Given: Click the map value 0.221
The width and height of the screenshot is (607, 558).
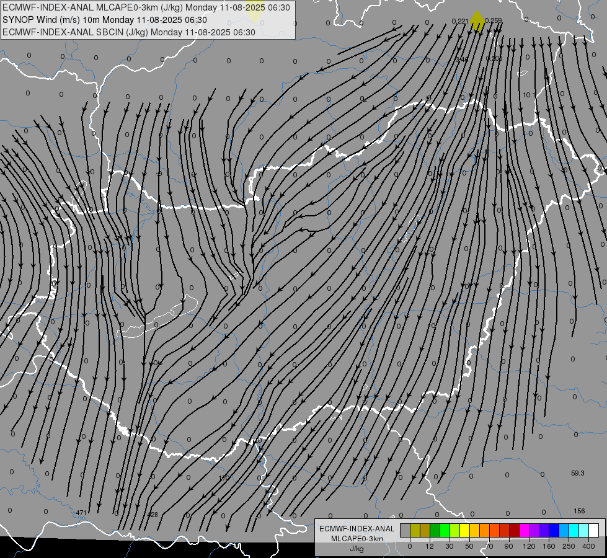Looking at the screenshot, I should point(460,21).
